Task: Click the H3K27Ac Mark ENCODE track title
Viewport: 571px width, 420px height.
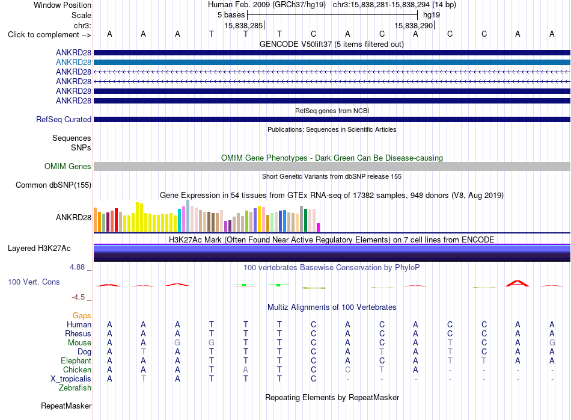Action: [x=332, y=239]
